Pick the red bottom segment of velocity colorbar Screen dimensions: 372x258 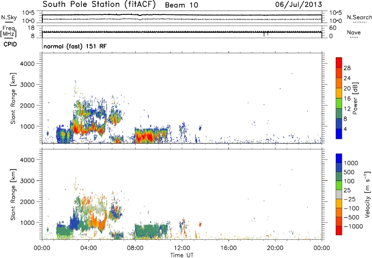(x=339, y=231)
